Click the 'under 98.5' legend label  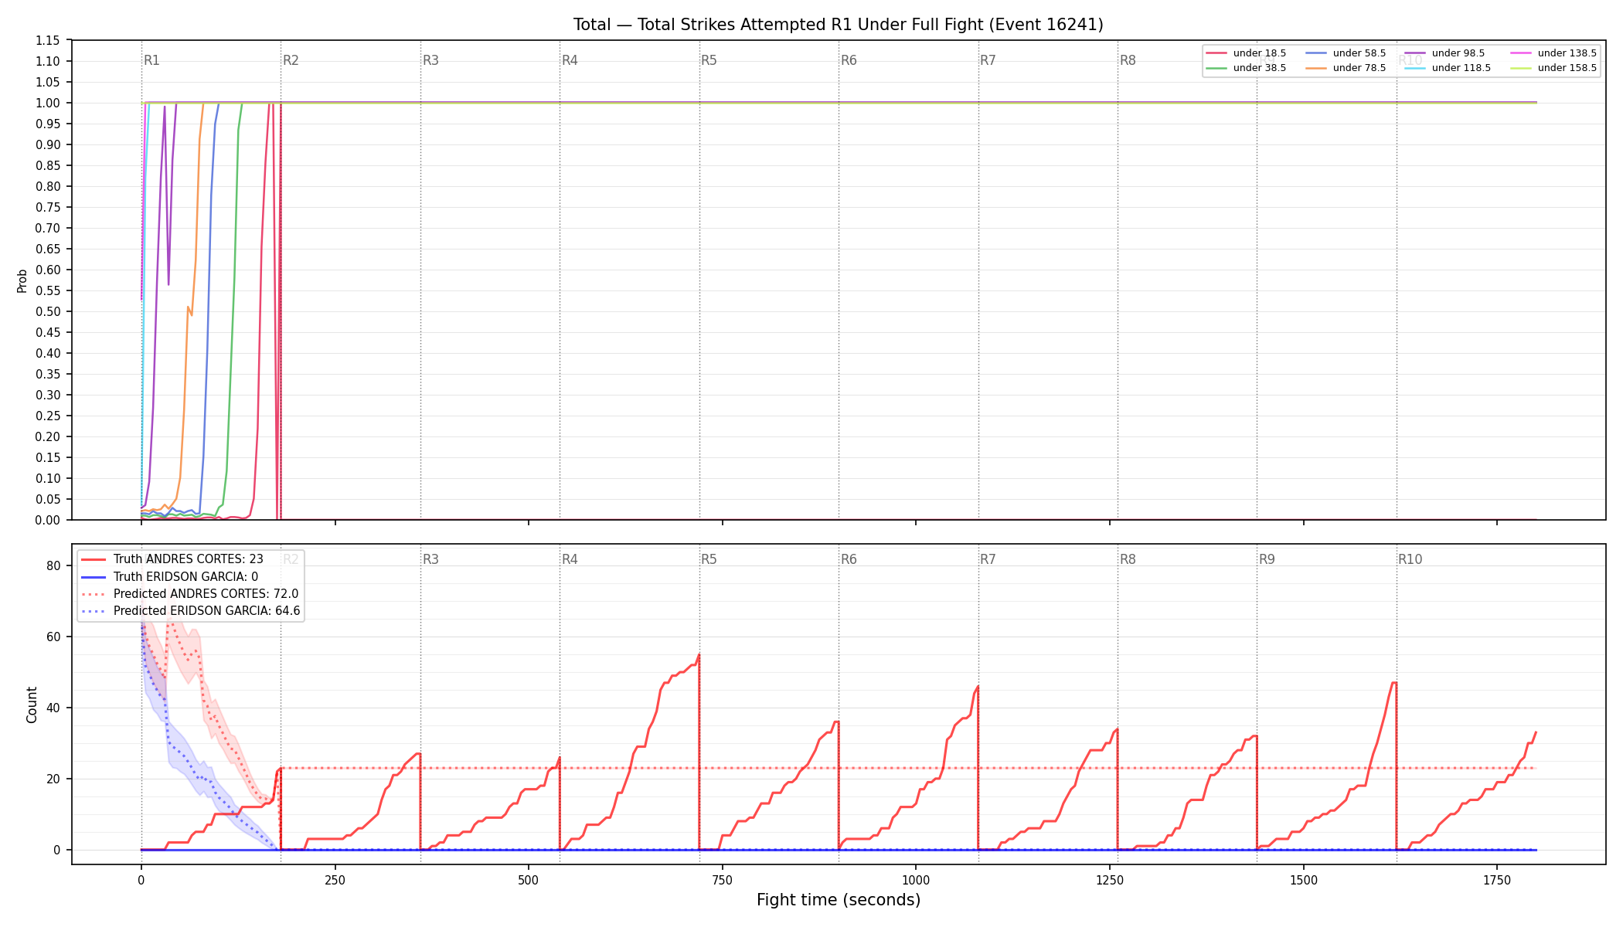tap(1458, 53)
